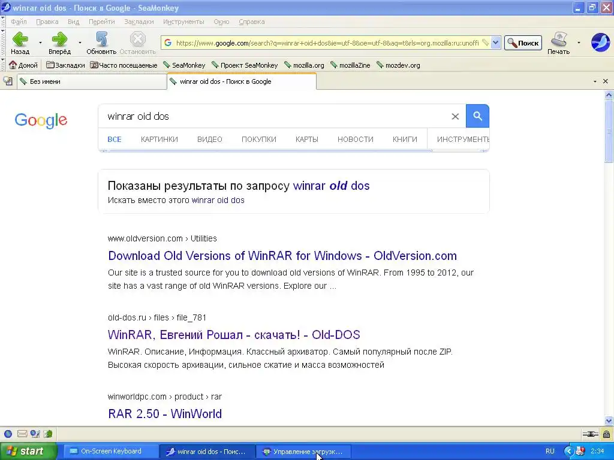This screenshot has width=614, height=460.
Task: Open Управление загрузками taskbar window
Action: point(303,452)
